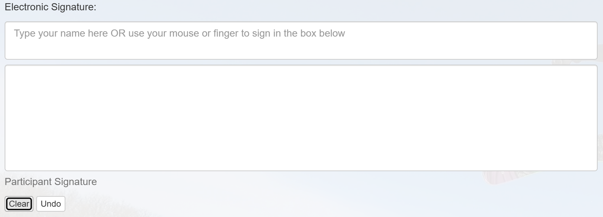This screenshot has height=217, width=603.
Task: Erase the signature using Clear
Action: tap(19, 204)
